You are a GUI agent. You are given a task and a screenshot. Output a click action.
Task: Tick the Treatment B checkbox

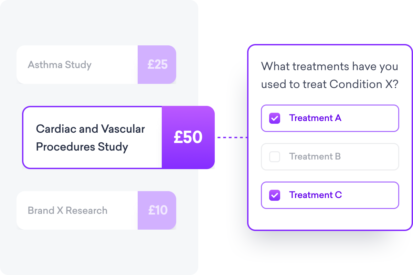click(275, 157)
